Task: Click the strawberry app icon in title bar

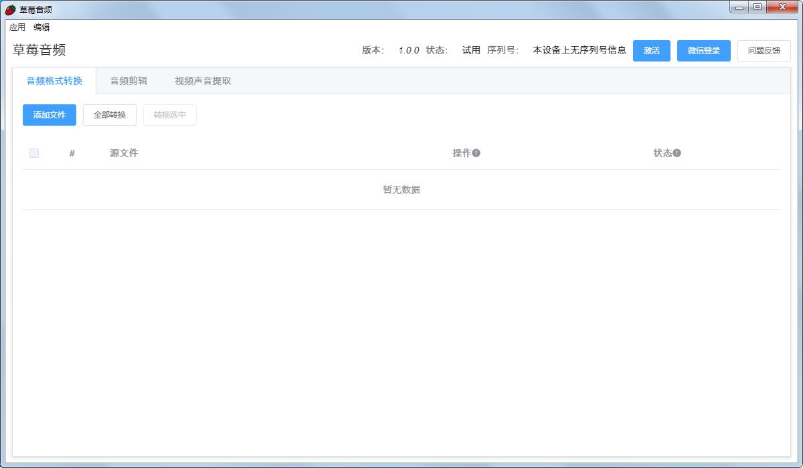Action: (x=11, y=9)
